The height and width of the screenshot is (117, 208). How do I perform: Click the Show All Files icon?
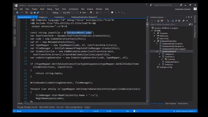[x=179, y=21]
